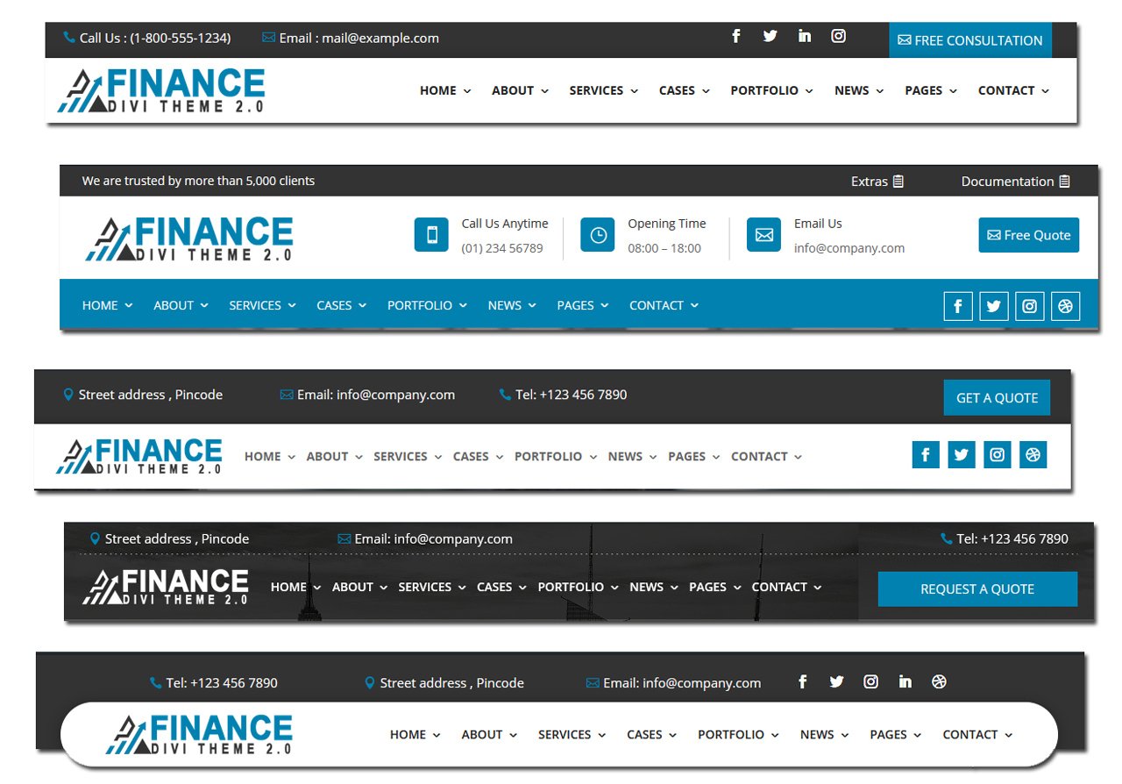Image resolution: width=1122 pixels, height=784 pixels.
Task: Open CASES menu in blue menu bar
Action: pyautogui.click(x=341, y=305)
